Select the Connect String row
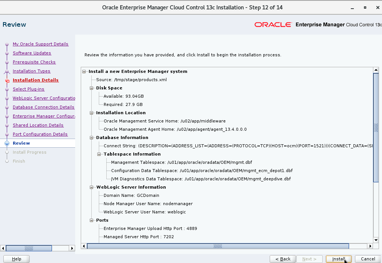382x263 pixels. tap(238, 146)
